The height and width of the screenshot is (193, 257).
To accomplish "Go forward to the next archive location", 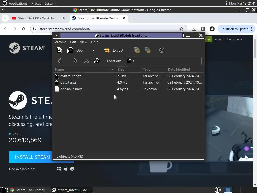I will (75, 61).
